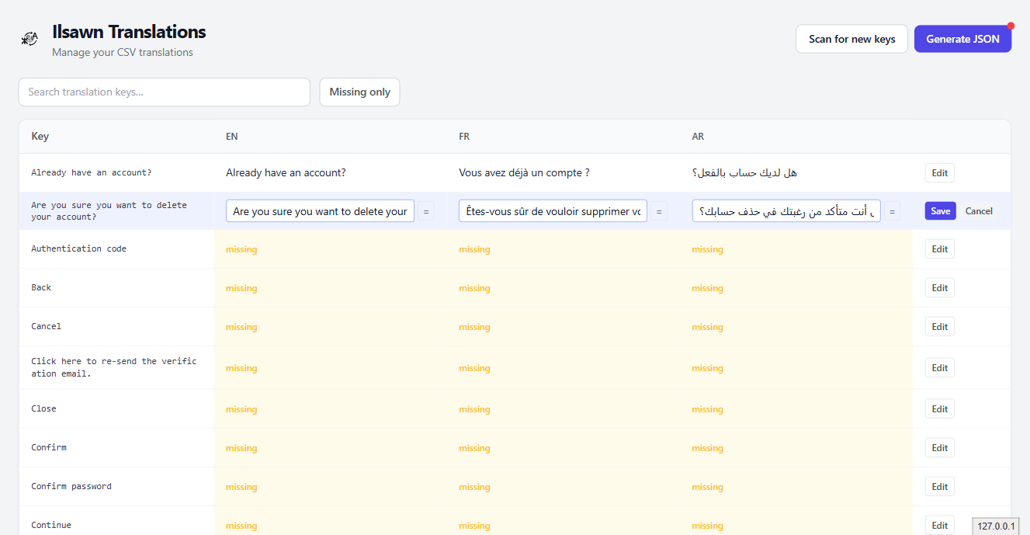The height and width of the screenshot is (535, 1030).
Task: Click the Arabic translation input field
Action: pos(786,210)
